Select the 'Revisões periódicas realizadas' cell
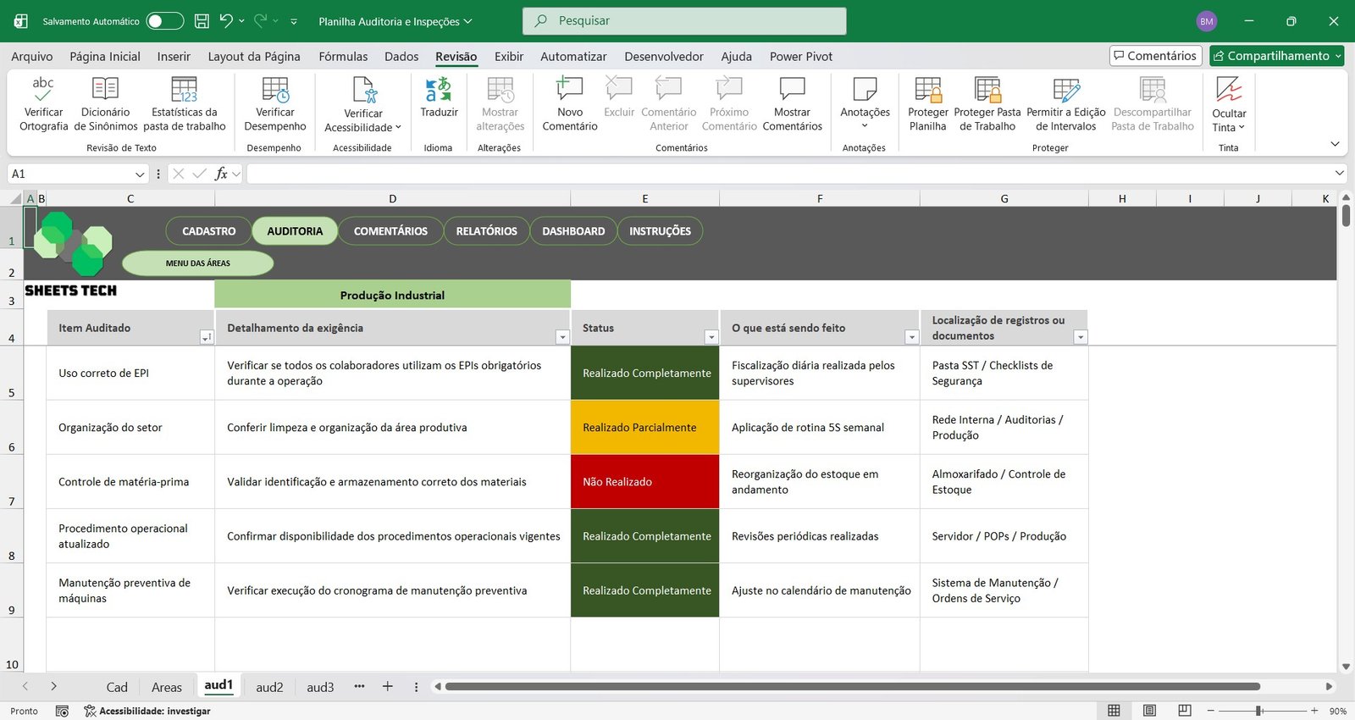This screenshot has height=720, width=1355. tap(819, 536)
